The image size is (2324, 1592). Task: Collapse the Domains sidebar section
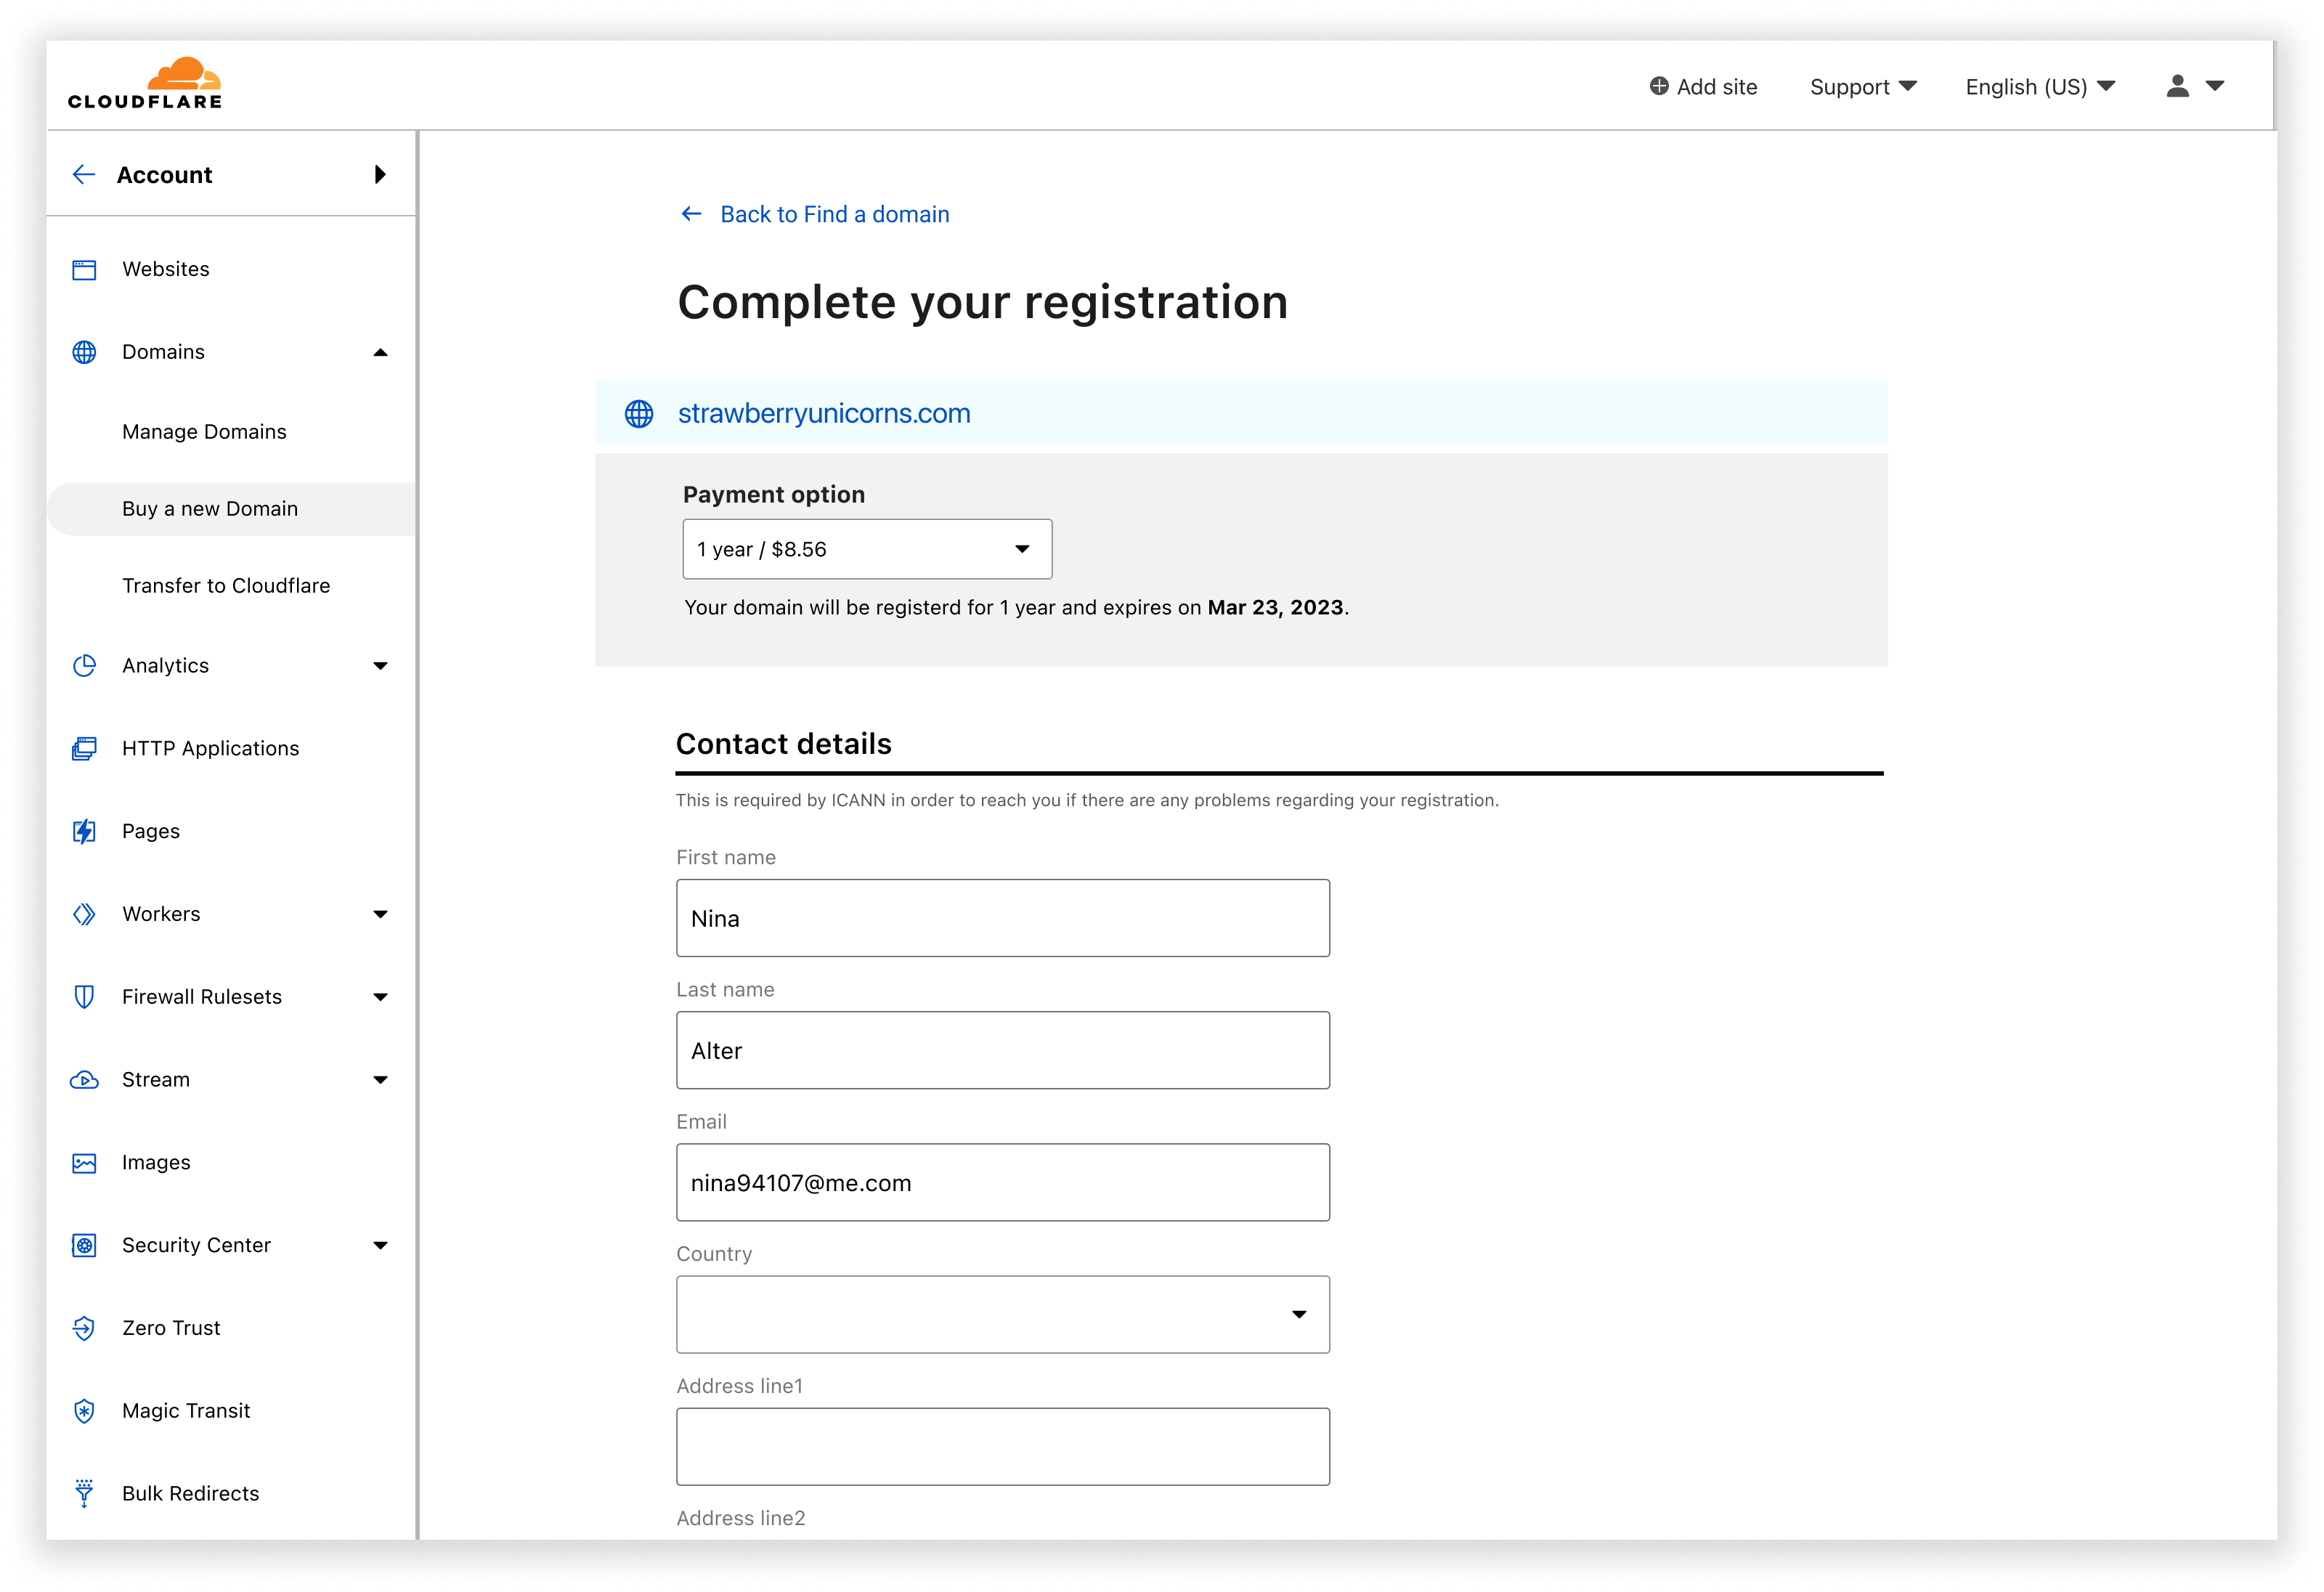(380, 352)
